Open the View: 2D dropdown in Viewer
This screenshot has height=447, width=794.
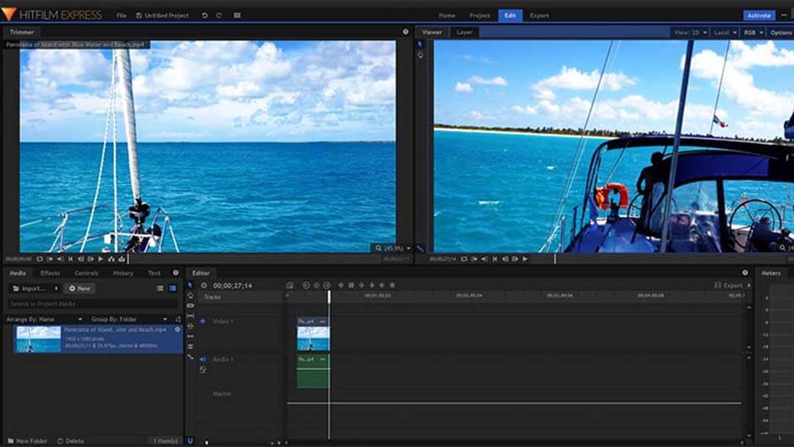[690, 32]
